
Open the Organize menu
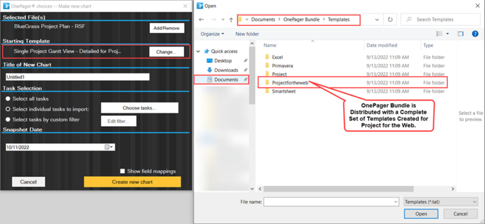[x=212, y=34]
